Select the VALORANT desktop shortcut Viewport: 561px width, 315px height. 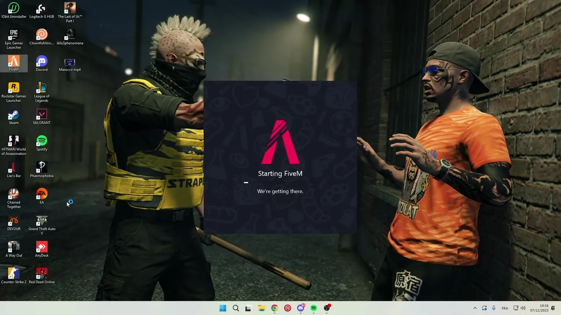click(42, 117)
